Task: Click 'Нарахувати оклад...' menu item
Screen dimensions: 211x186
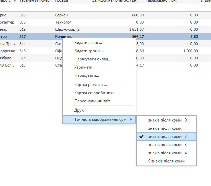Action: point(92,59)
